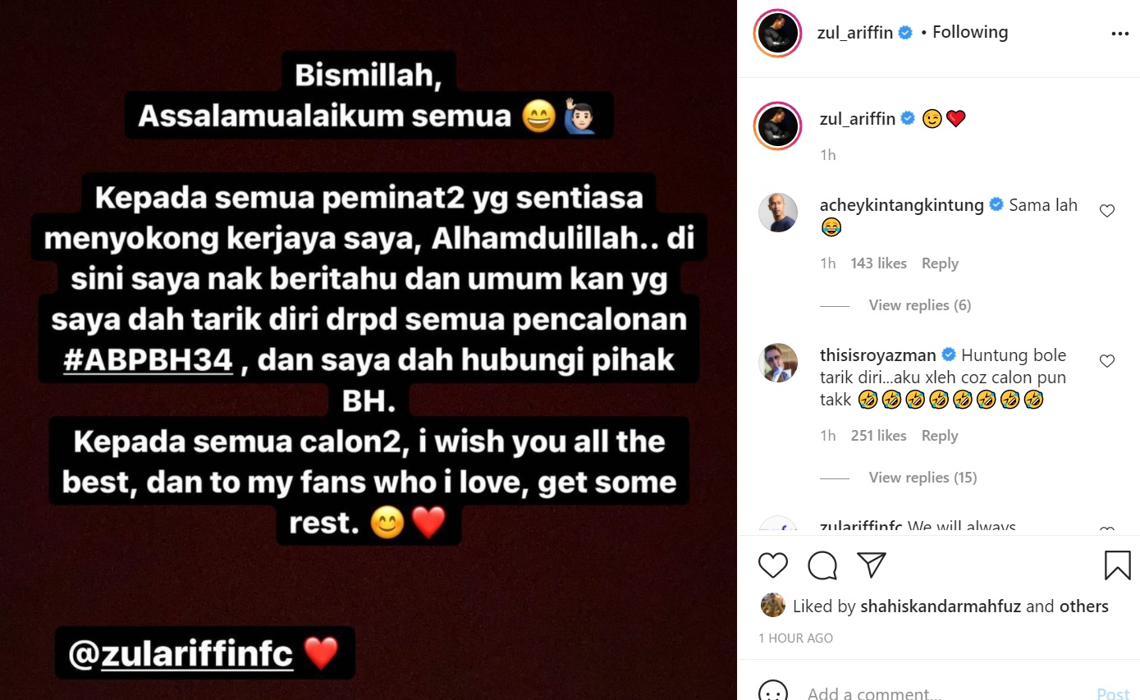This screenshot has height=700, width=1140.
Task: View zul_ariffin header profile picture story
Action: [x=777, y=33]
